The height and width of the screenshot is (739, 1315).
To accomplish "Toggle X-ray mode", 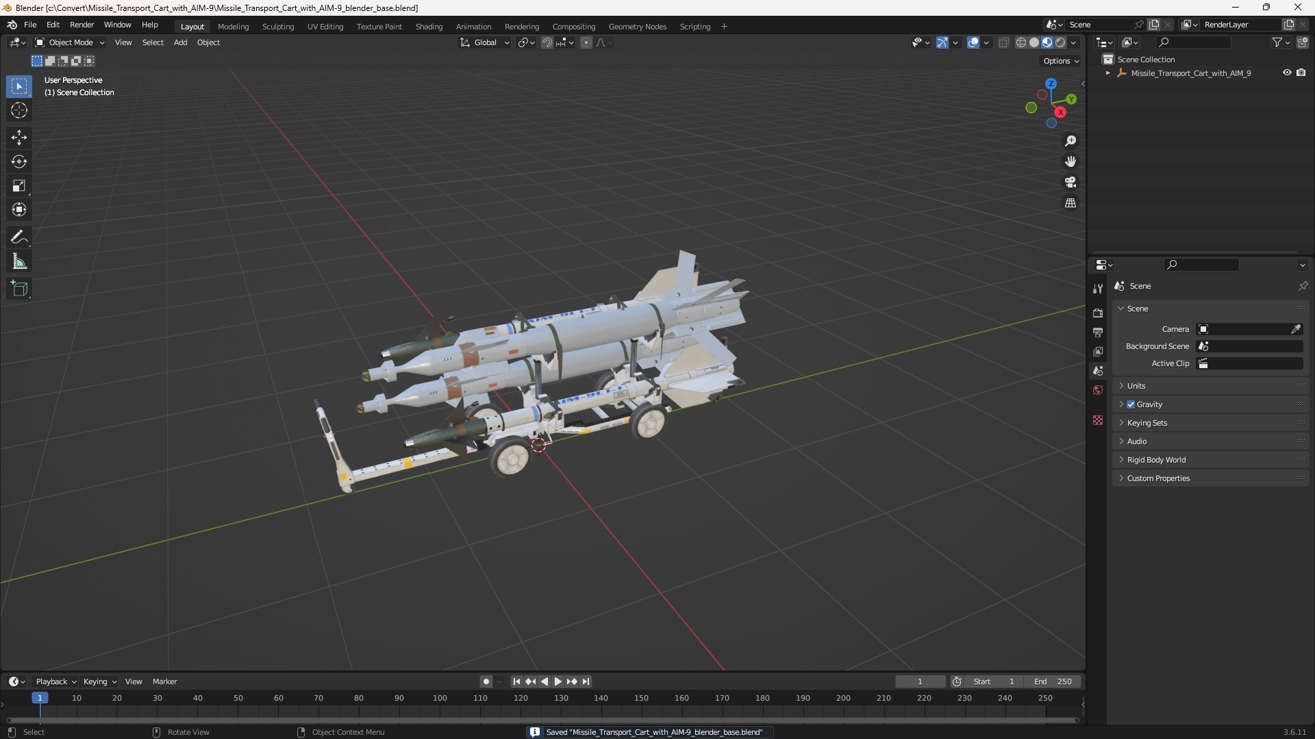I will pos(1003,42).
